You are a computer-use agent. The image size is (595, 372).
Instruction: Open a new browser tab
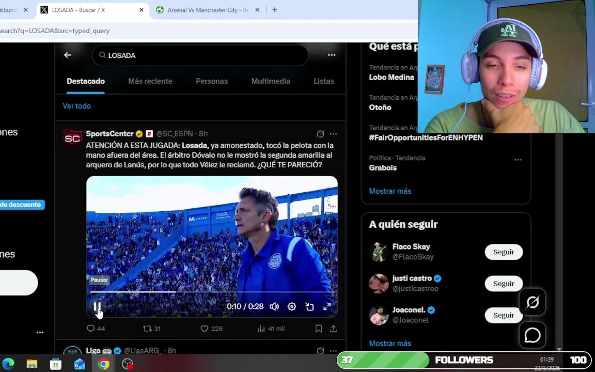[x=275, y=10]
